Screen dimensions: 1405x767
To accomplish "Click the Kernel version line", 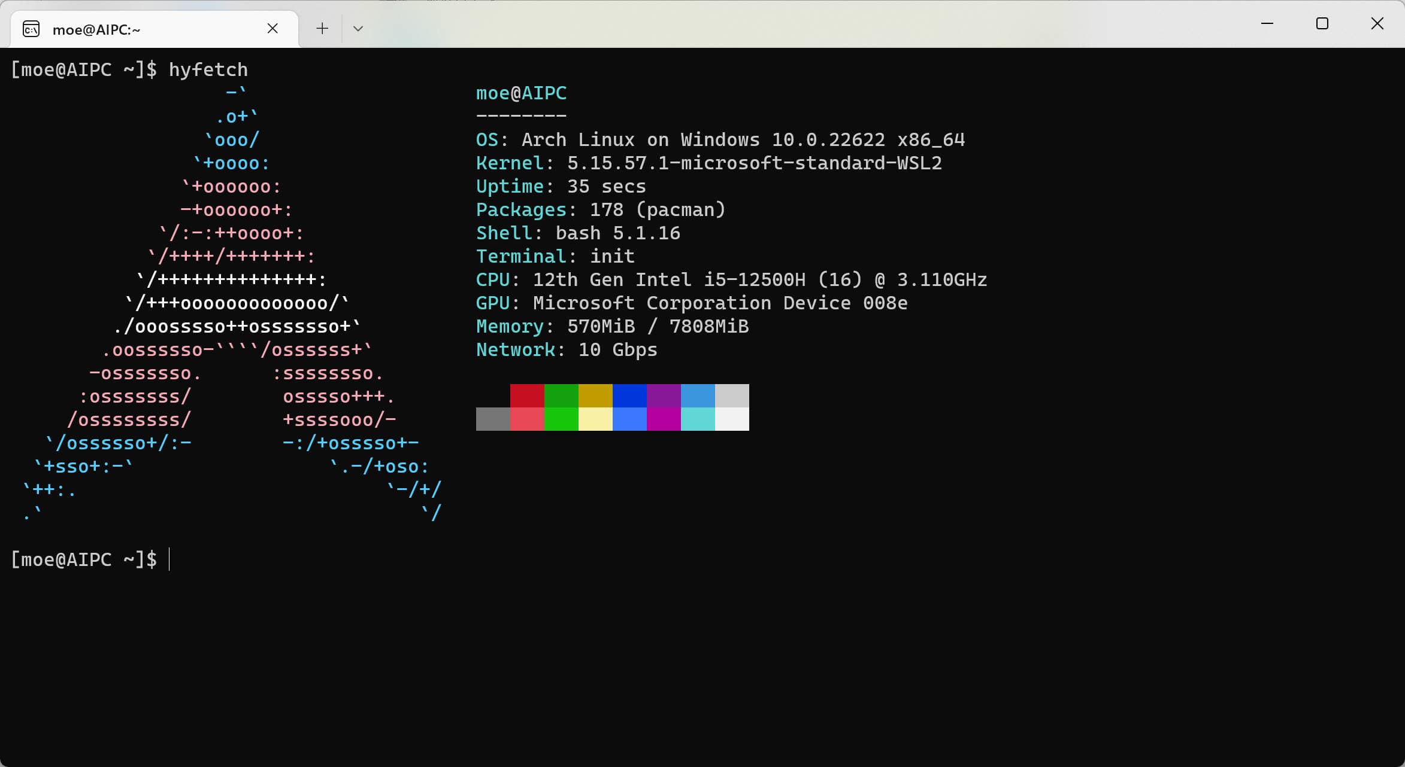I will pyautogui.click(x=708, y=163).
